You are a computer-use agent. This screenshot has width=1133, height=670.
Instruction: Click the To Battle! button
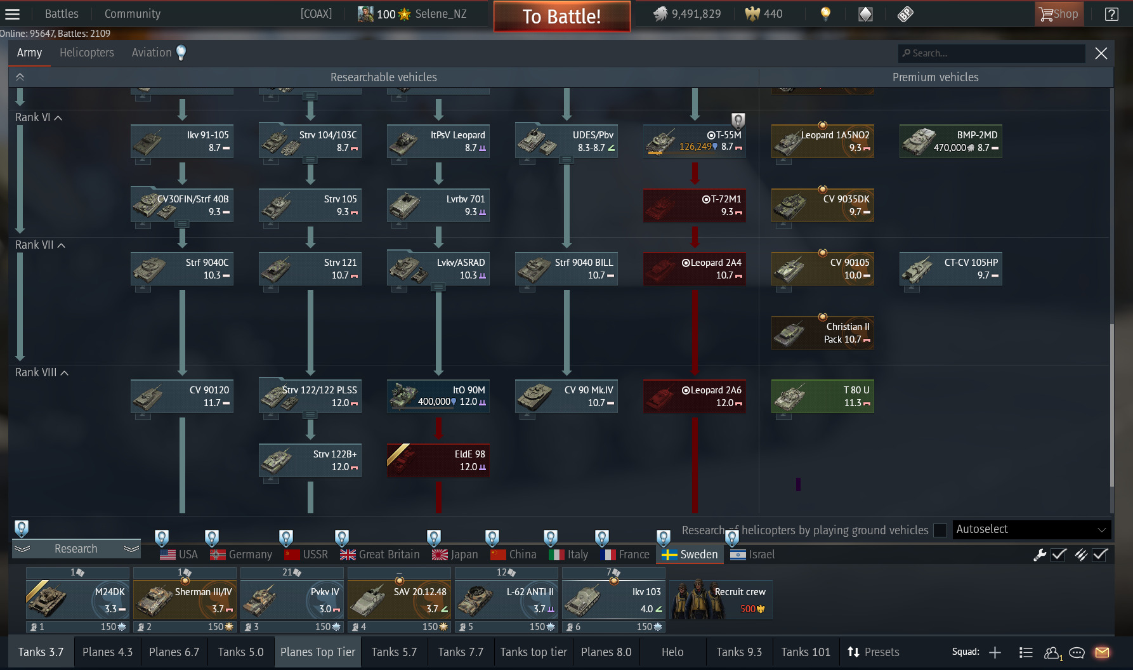coord(562,16)
